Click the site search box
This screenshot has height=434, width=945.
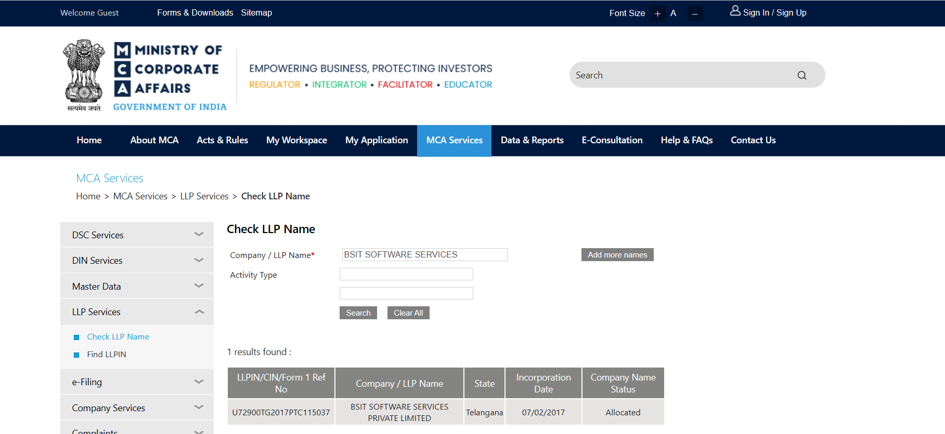697,75
